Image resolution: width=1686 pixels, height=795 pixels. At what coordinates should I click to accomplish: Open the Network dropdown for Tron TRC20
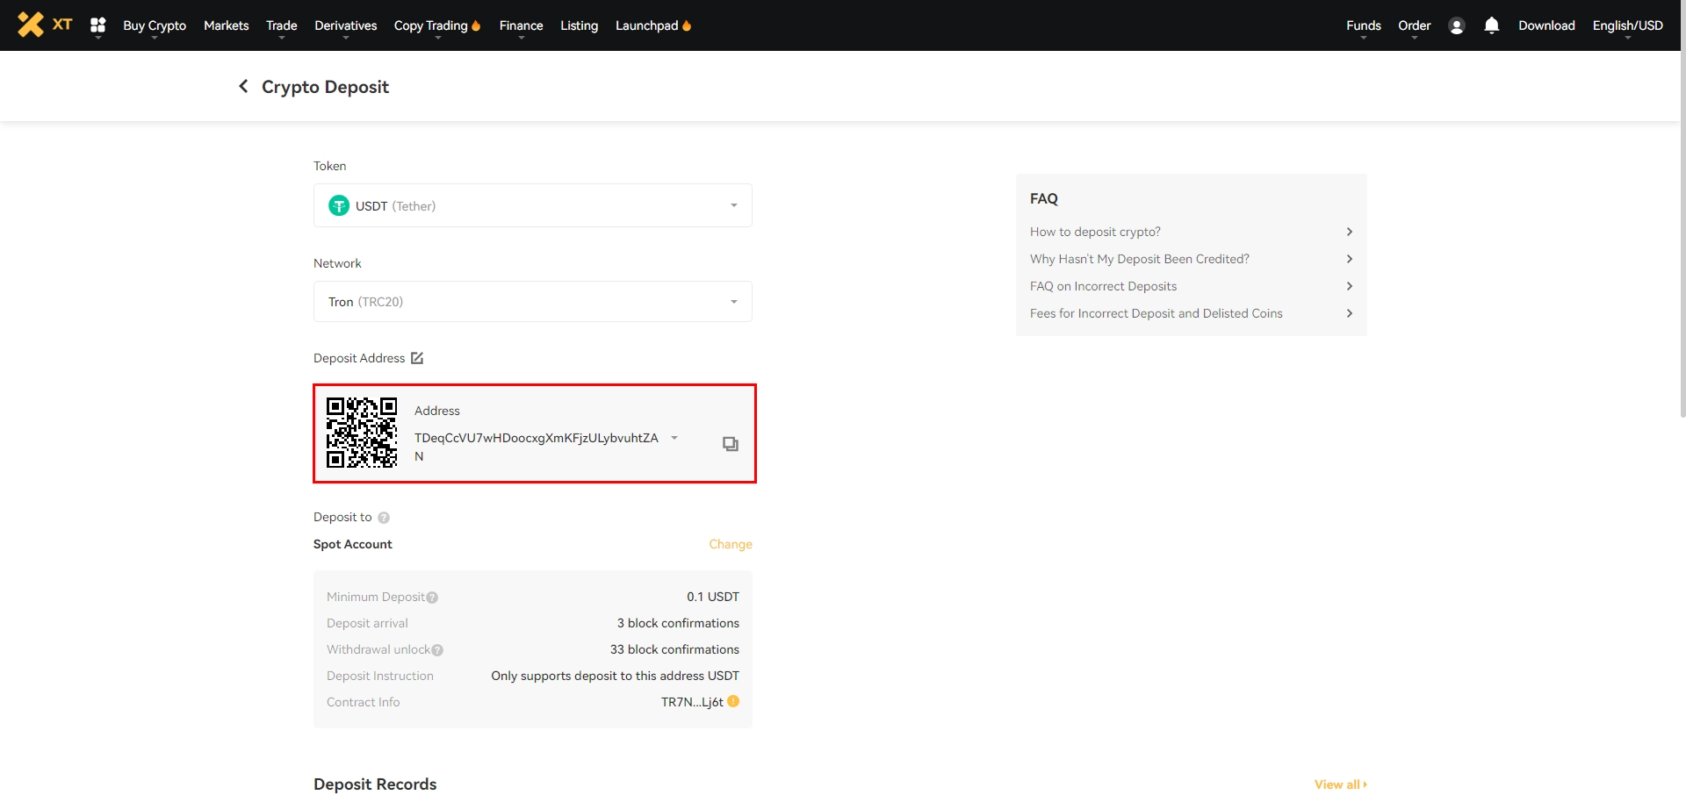click(x=533, y=302)
